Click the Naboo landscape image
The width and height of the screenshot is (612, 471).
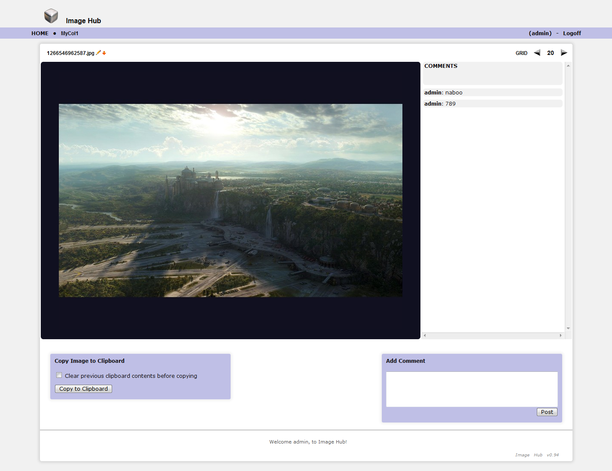pos(231,201)
